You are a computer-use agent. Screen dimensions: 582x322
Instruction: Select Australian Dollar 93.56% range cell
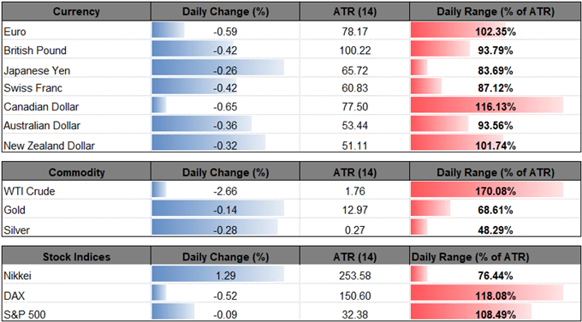coord(496,126)
